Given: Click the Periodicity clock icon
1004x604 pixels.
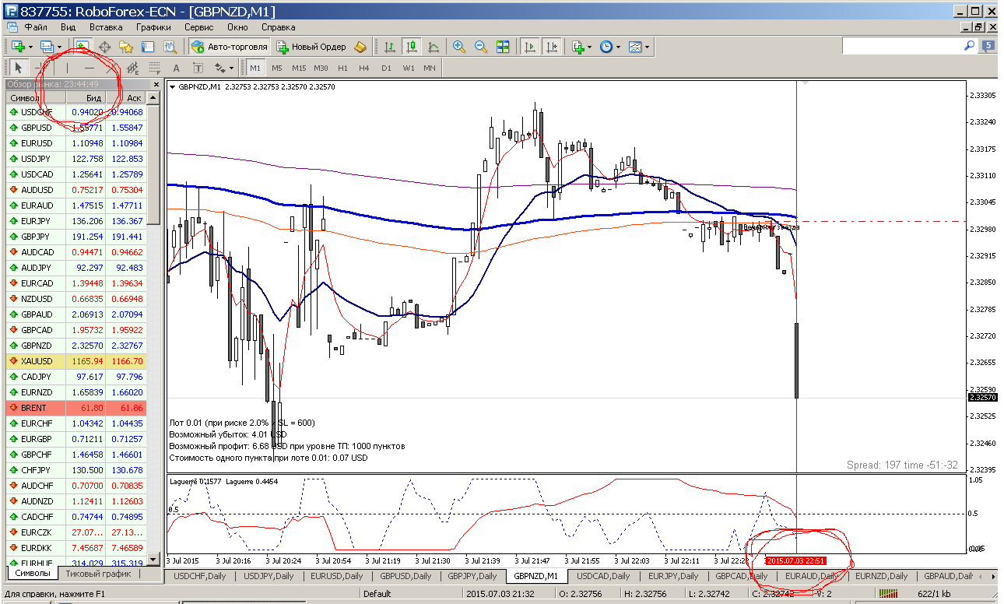Looking at the screenshot, I should click(606, 47).
